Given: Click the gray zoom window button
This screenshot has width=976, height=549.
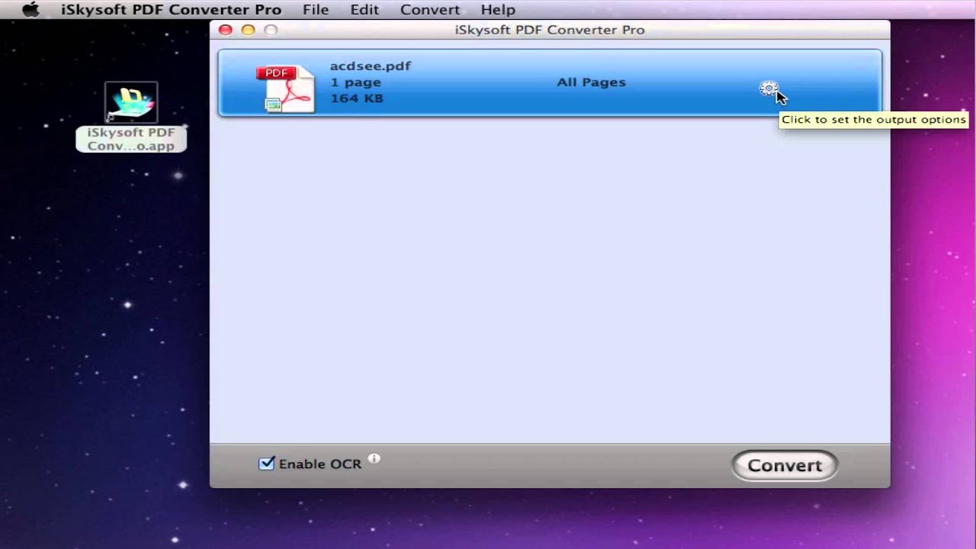Looking at the screenshot, I should pos(271,30).
